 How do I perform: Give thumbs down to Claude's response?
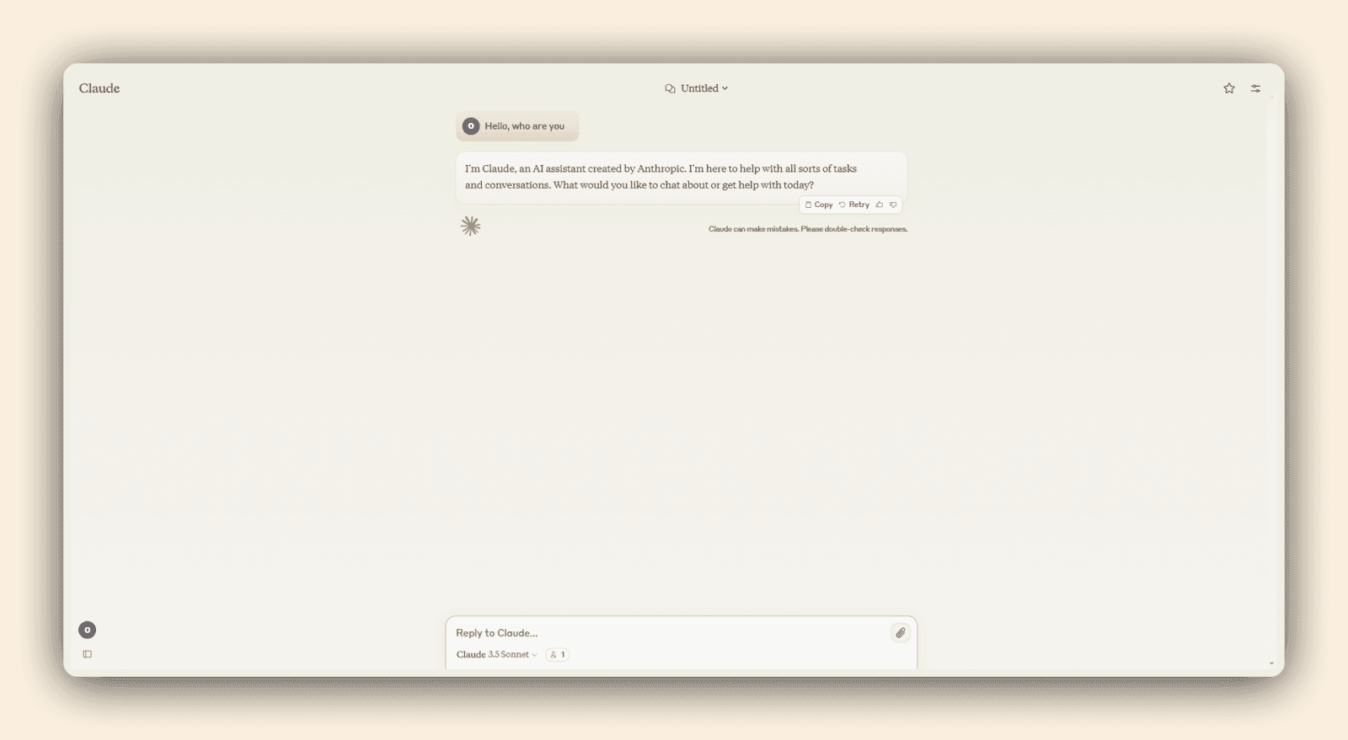pyautogui.click(x=893, y=205)
